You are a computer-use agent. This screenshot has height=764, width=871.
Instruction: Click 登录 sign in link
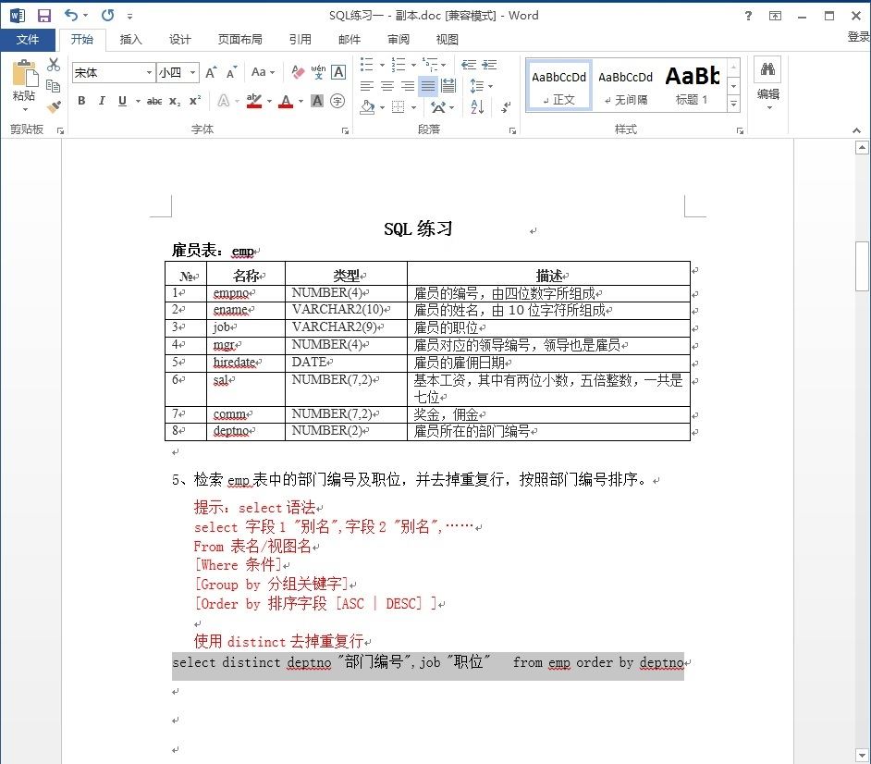pos(858,37)
